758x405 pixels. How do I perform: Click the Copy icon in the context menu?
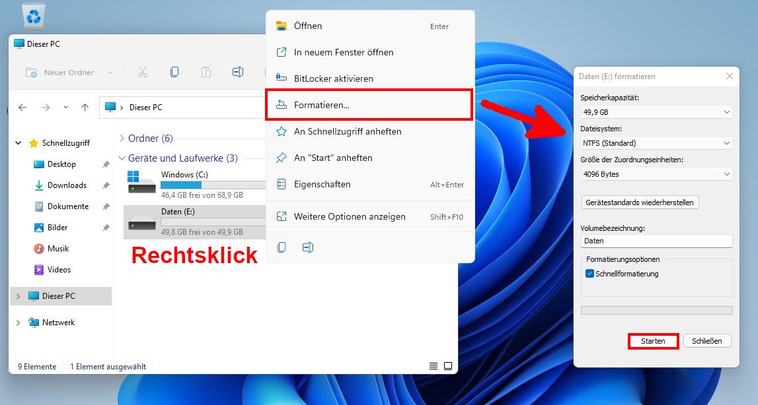pyautogui.click(x=282, y=247)
